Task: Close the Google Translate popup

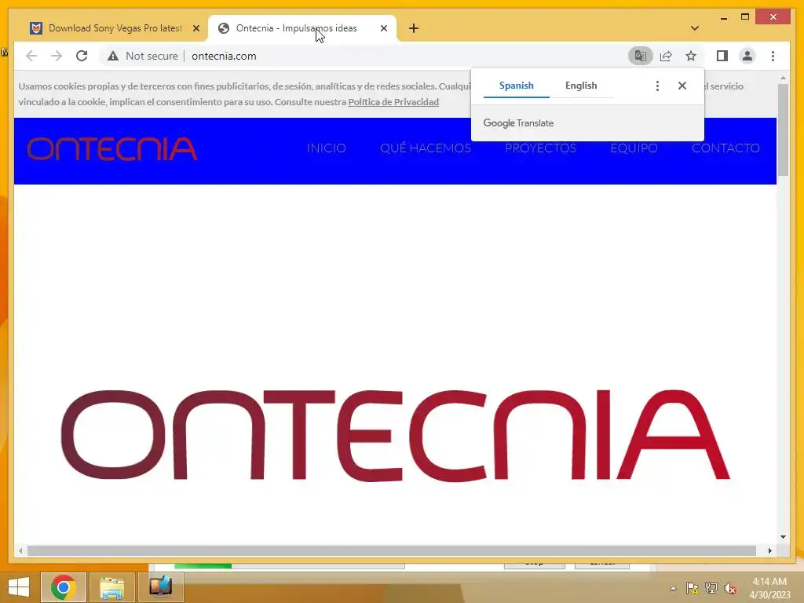Action: click(682, 86)
